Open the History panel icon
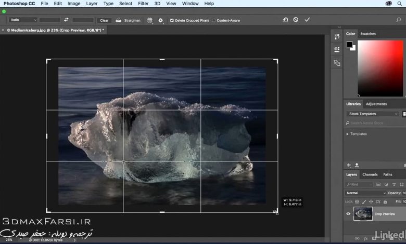Image resolution: width=406 pixels, height=244 pixels. [x=337, y=37]
